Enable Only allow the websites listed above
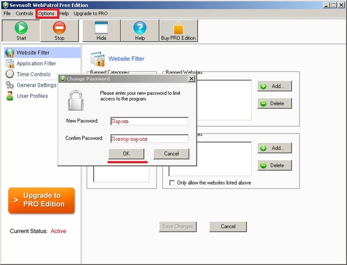This screenshot has height=265, width=347. coord(172,183)
